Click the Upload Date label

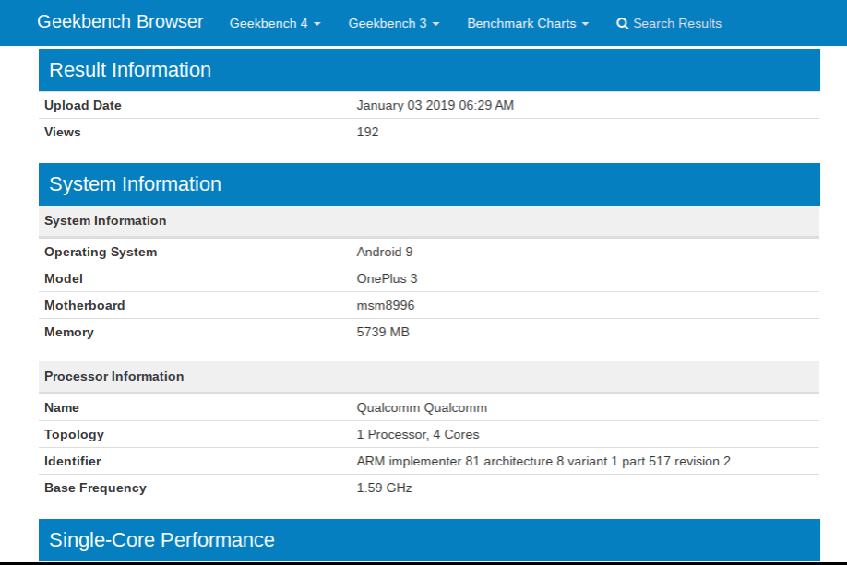83,105
